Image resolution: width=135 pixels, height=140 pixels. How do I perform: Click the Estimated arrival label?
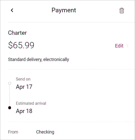[31, 103]
